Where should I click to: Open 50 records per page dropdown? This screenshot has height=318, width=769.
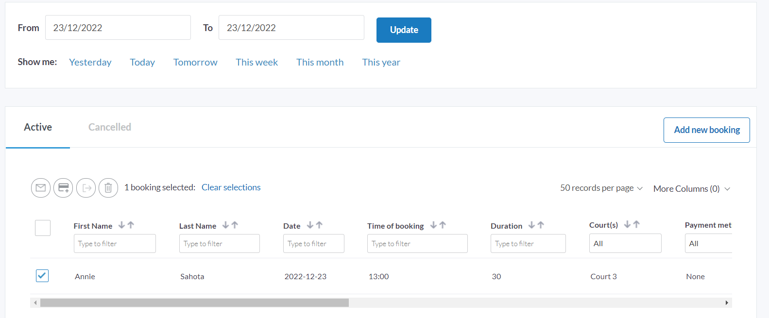[x=601, y=188]
